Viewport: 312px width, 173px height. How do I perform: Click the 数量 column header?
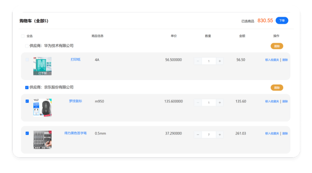pos(208,36)
